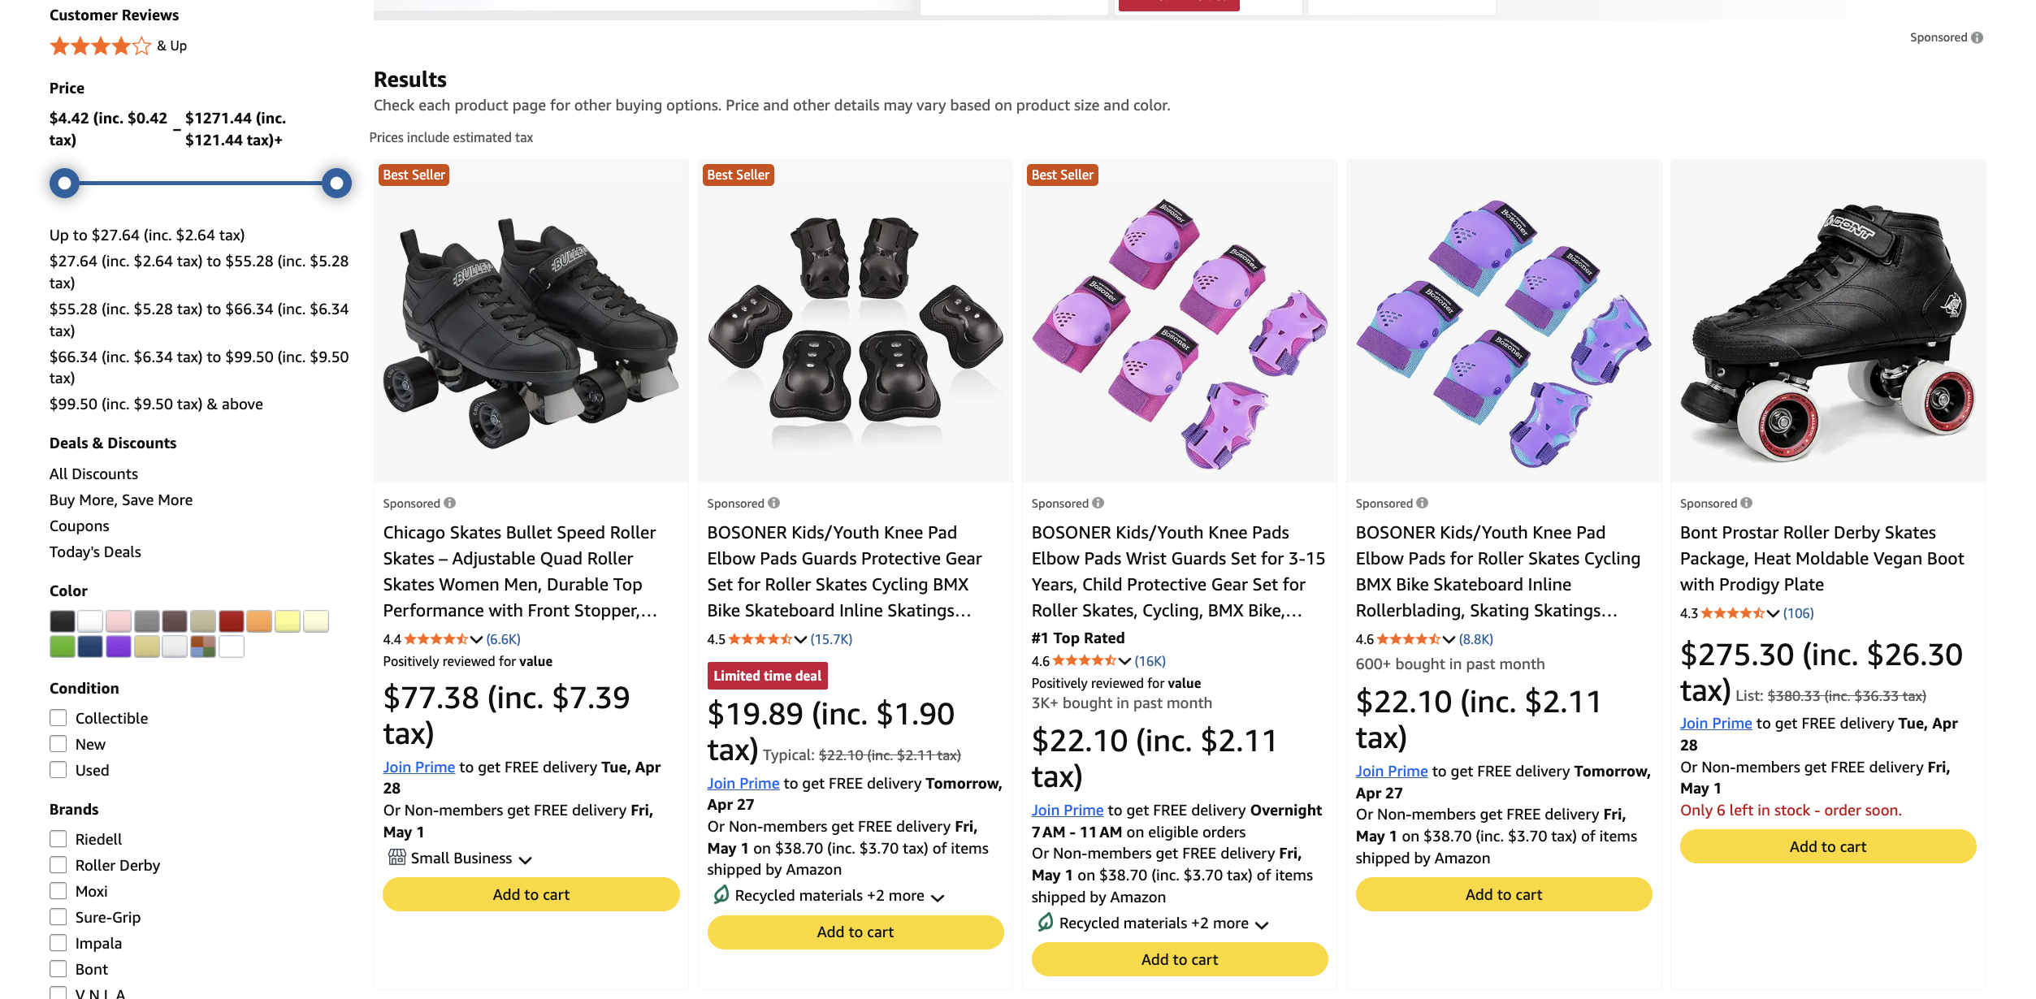The width and height of the screenshot is (2036, 999).
Task: Click the recycled materials leaf icon on BOSONER gear set
Action: coord(721,896)
